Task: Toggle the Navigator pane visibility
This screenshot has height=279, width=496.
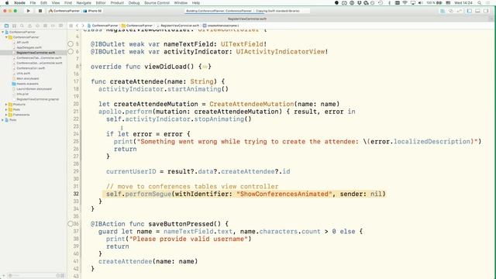Action: tap(470, 11)
